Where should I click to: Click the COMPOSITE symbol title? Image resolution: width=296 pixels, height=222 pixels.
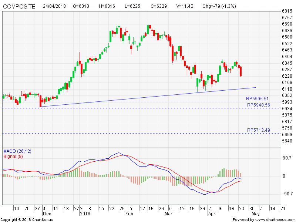(x=19, y=7)
